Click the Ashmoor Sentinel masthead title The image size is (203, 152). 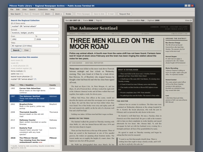pyautogui.click(x=93, y=28)
